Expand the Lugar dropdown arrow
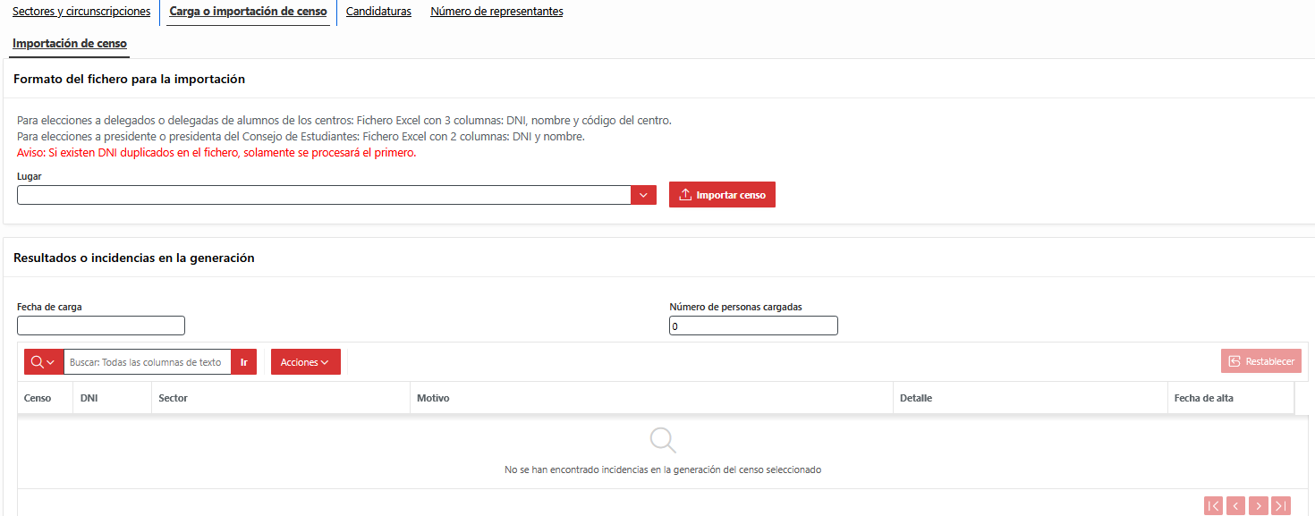 644,195
